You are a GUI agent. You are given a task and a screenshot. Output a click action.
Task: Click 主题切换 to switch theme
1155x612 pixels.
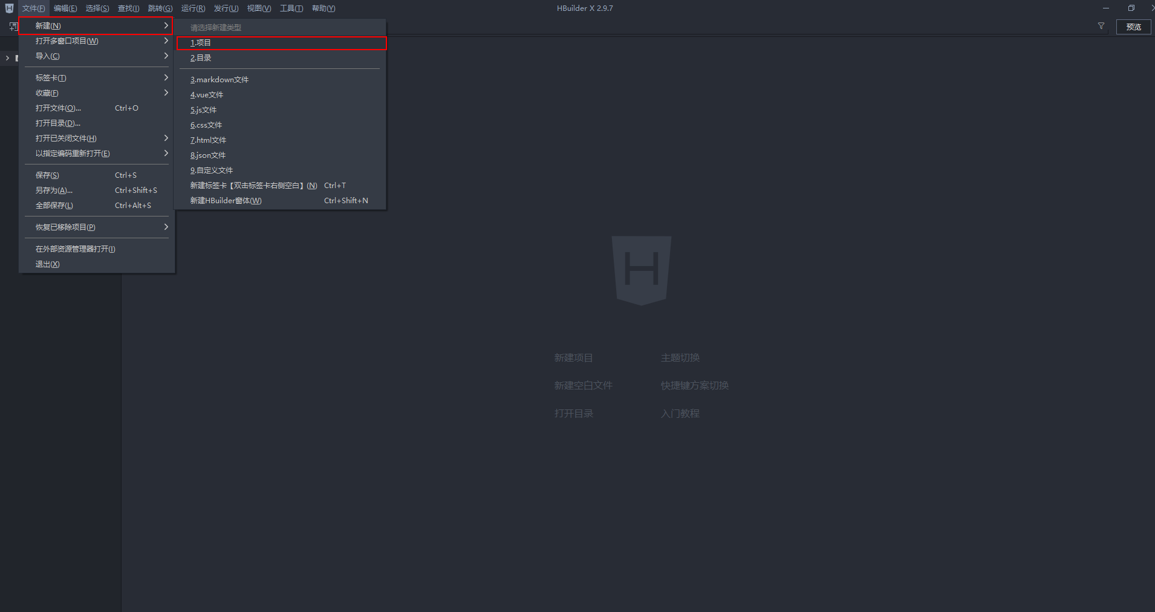tap(679, 357)
